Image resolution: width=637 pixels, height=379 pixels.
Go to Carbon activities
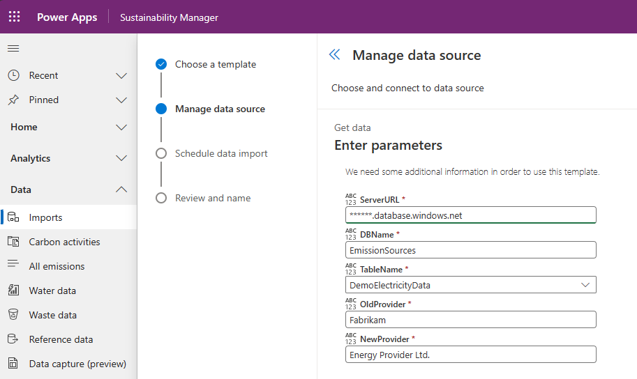click(x=68, y=242)
